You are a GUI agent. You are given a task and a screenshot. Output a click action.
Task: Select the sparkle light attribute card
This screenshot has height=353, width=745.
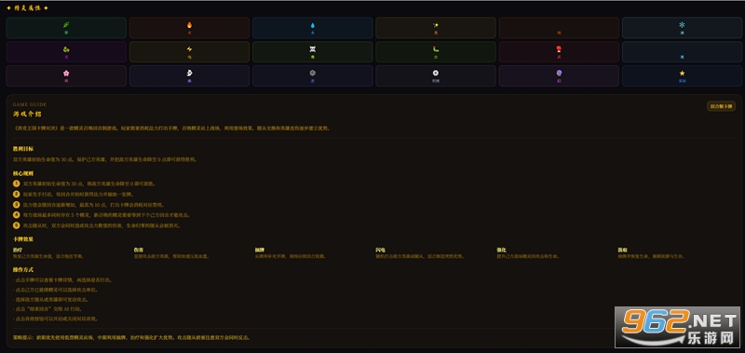click(x=436, y=28)
